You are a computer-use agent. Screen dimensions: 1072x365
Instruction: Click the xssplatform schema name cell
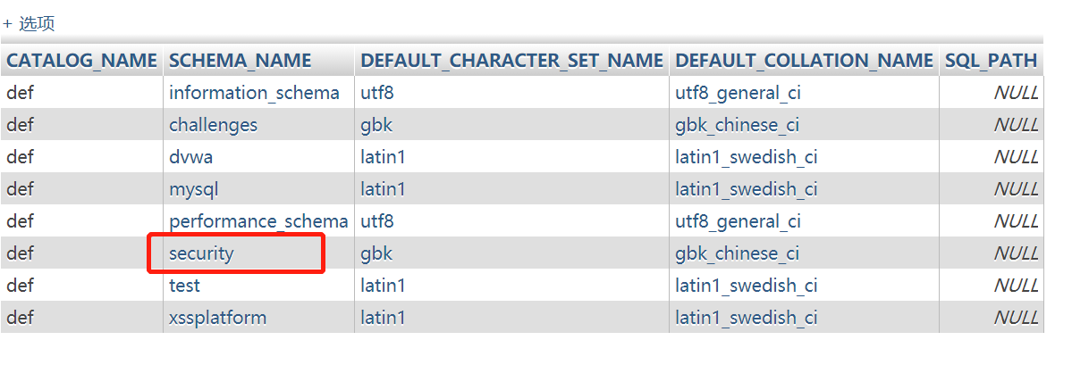[x=217, y=318]
